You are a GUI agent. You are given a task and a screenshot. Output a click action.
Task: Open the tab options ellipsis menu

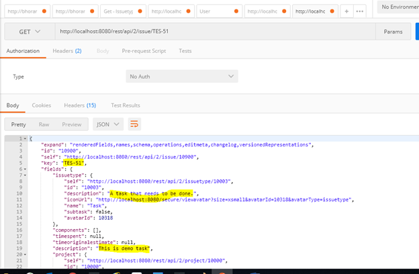pyautogui.click(x=359, y=11)
